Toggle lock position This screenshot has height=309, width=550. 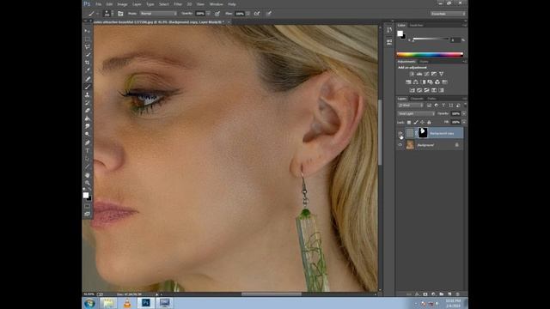tap(422, 122)
